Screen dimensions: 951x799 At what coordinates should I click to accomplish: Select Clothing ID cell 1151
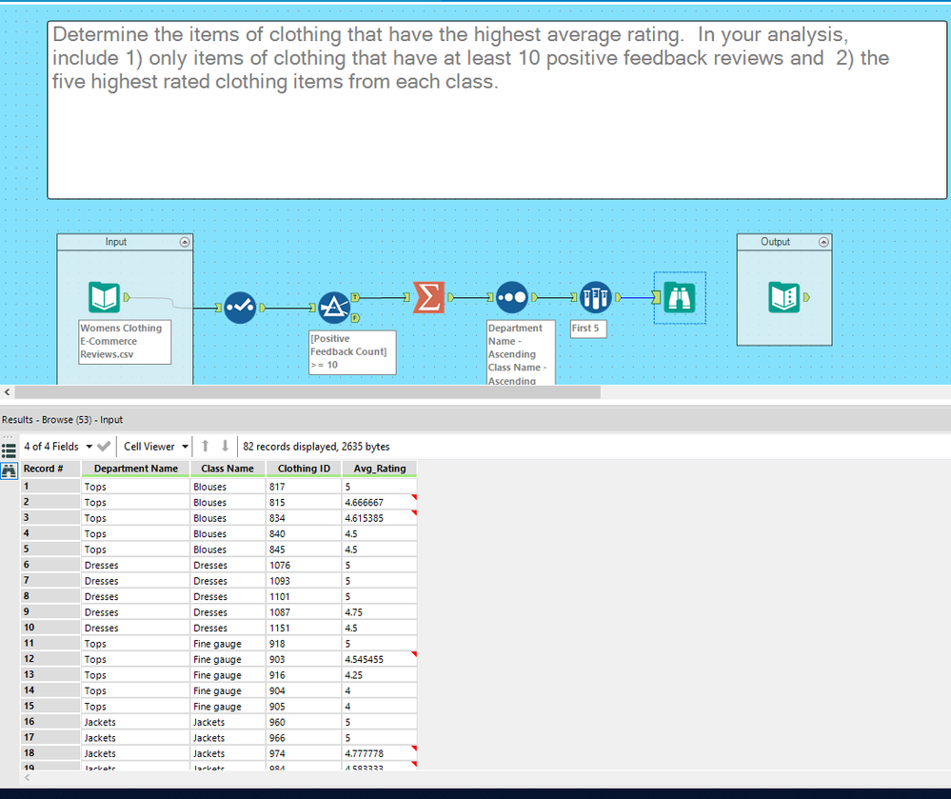pyautogui.click(x=304, y=629)
